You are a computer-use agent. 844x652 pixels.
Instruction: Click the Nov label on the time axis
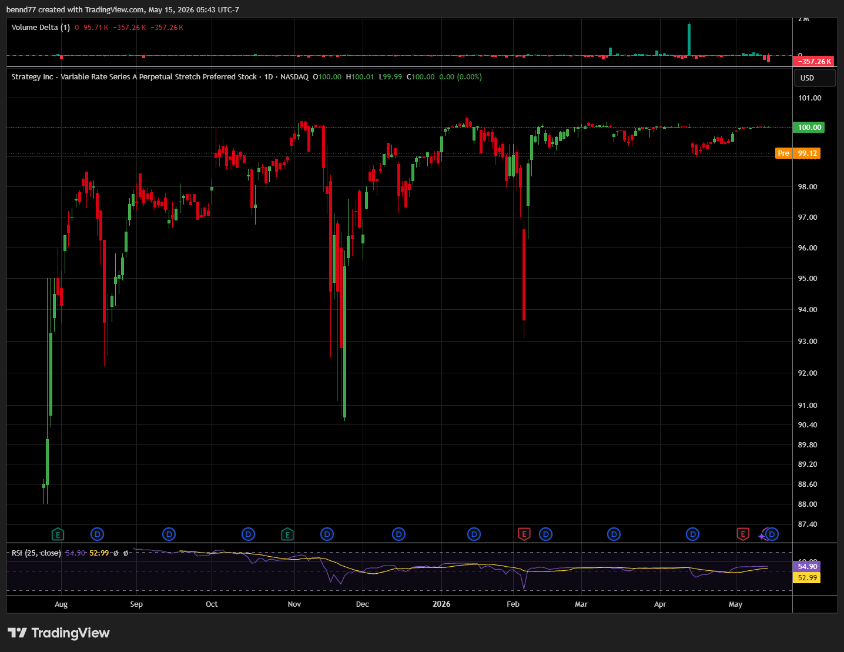pyautogui.click(x=294, y=604)
